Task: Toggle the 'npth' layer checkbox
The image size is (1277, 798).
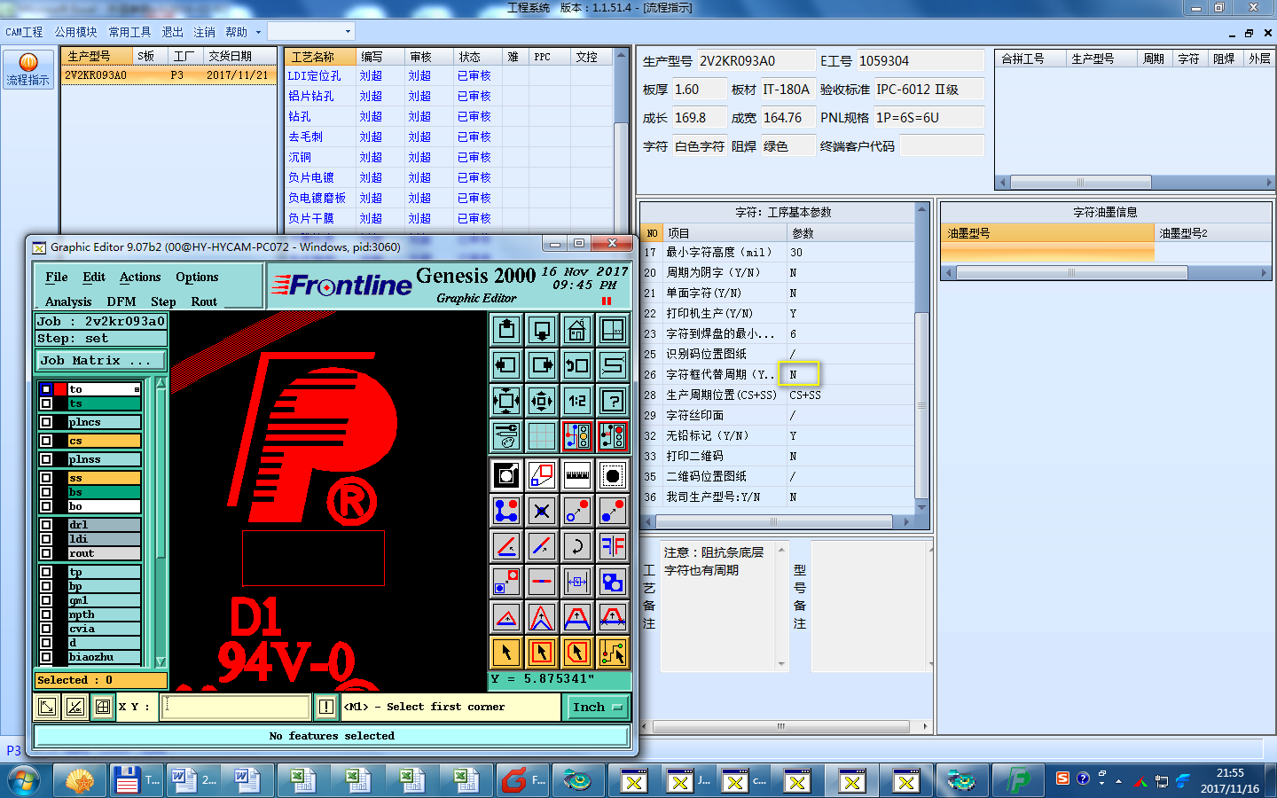Action: (46, 614)
